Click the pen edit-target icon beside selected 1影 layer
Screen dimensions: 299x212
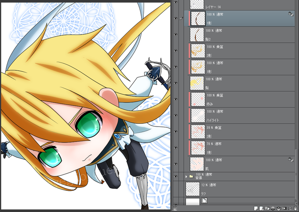tap(181, 19)
